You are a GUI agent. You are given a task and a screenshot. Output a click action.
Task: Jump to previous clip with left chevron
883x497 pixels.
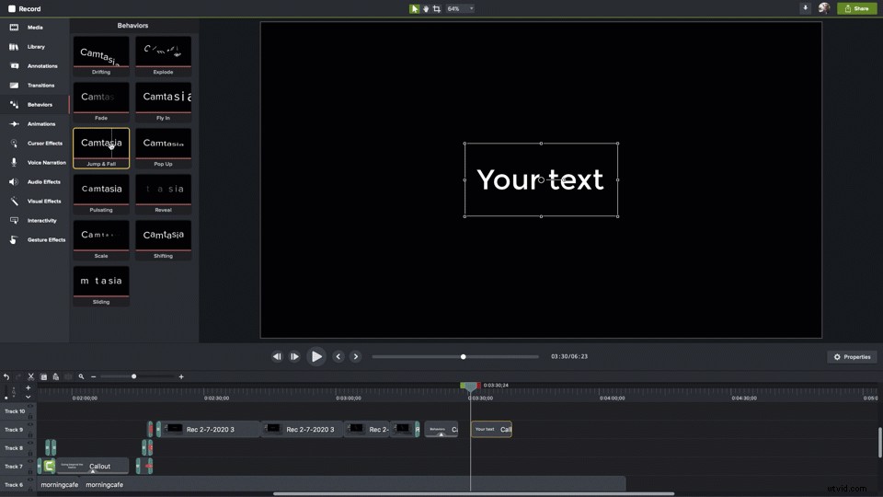click(338, 356)
